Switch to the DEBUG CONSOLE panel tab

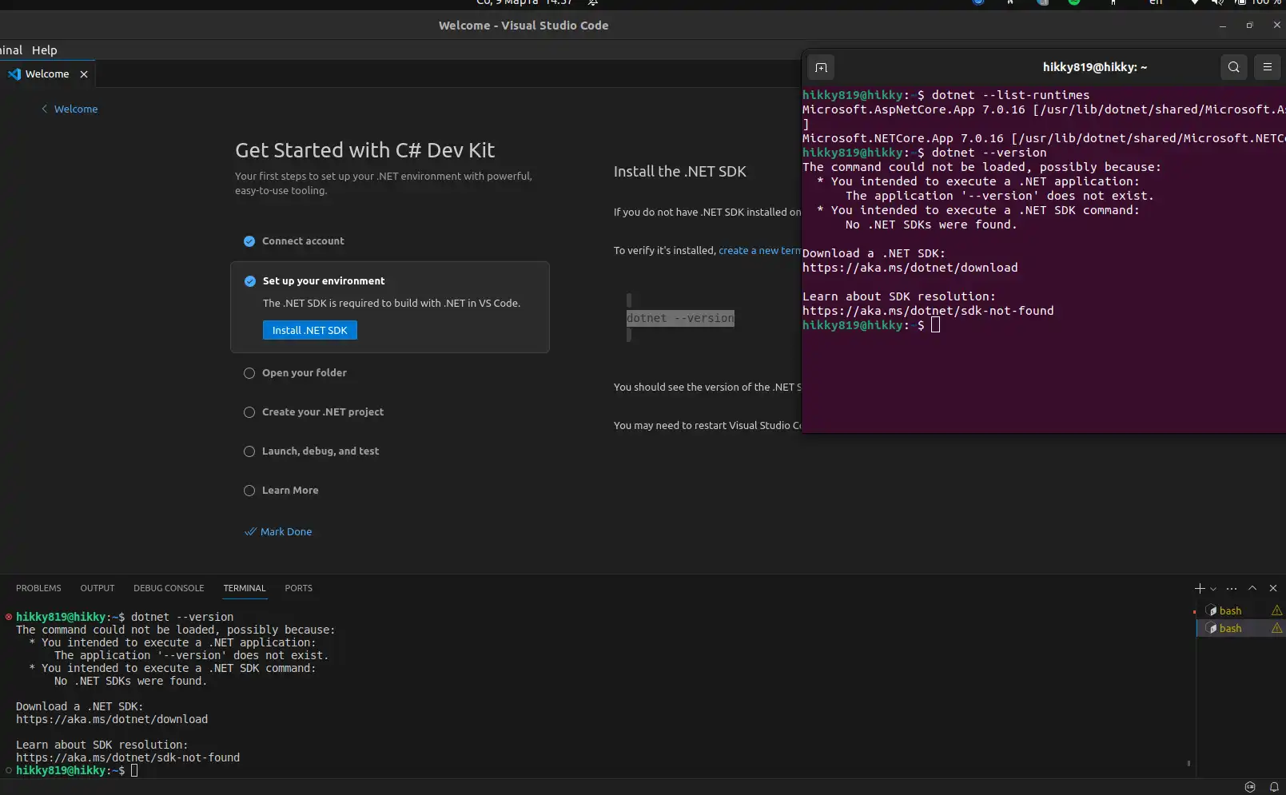[169, 588]
